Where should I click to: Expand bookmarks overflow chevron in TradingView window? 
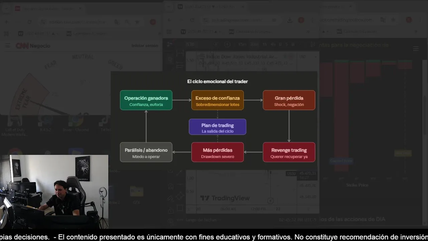[308, 31]
